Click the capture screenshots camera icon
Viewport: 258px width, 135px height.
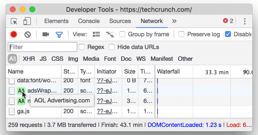click(45, 34)
